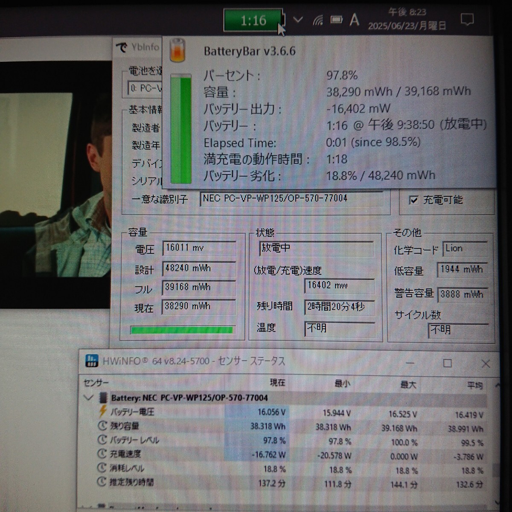512x512 pixels.
Task: Click the minimum charge rate -20.578 W
Action: click(334, 456)
